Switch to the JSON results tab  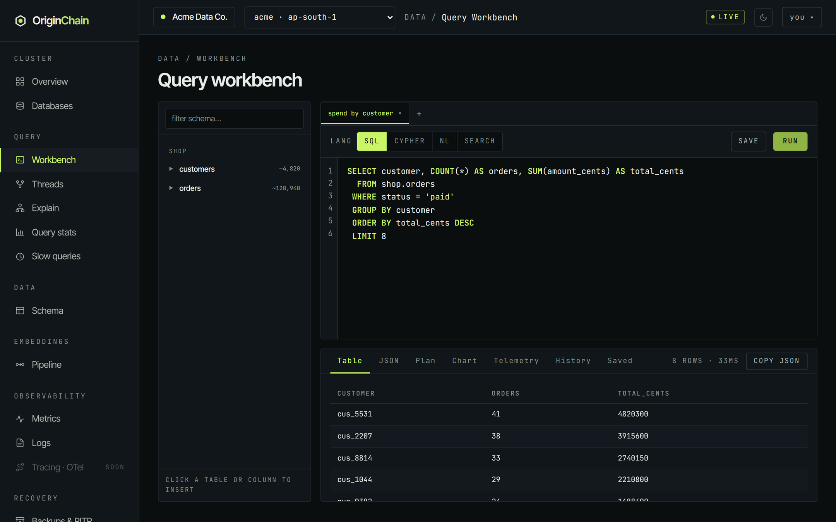(x=389, y=361)
